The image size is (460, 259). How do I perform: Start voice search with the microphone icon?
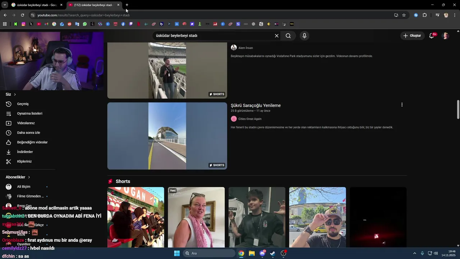[x=304, y=36]
